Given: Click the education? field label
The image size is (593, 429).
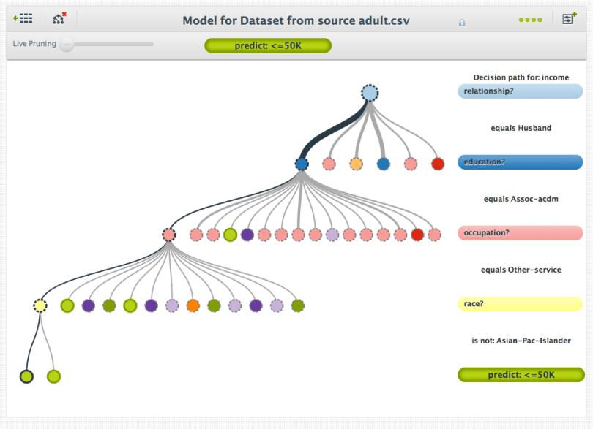Looking at the screenshot, I should coord(520,162).
